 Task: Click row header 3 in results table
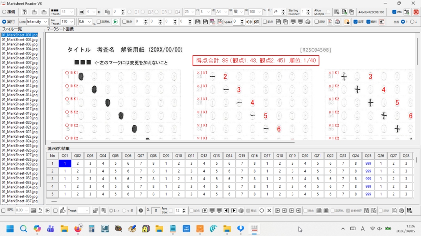[52, 179]
